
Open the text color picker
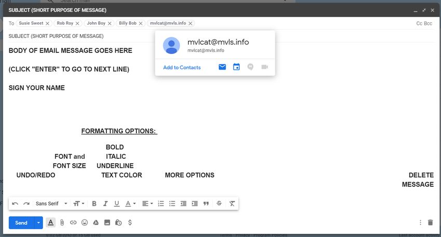pos(130,203)
